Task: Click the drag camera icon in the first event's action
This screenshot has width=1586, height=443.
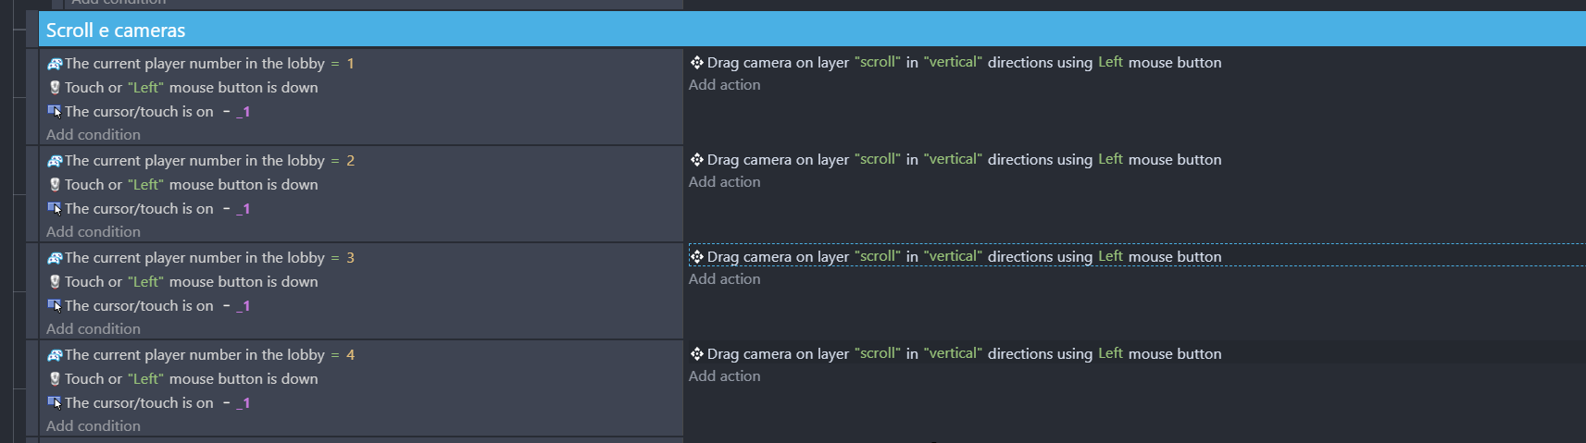Action: (697, 63)
